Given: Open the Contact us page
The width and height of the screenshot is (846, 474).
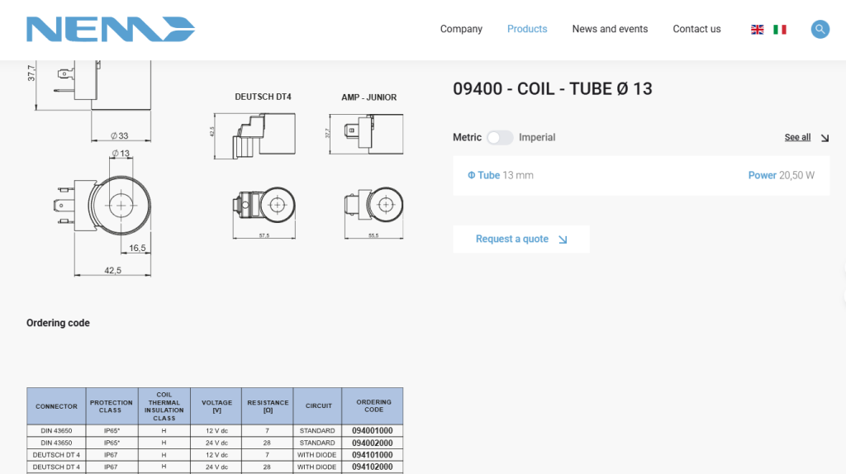Looking at the screenshot, I should (x=696, y=29).
